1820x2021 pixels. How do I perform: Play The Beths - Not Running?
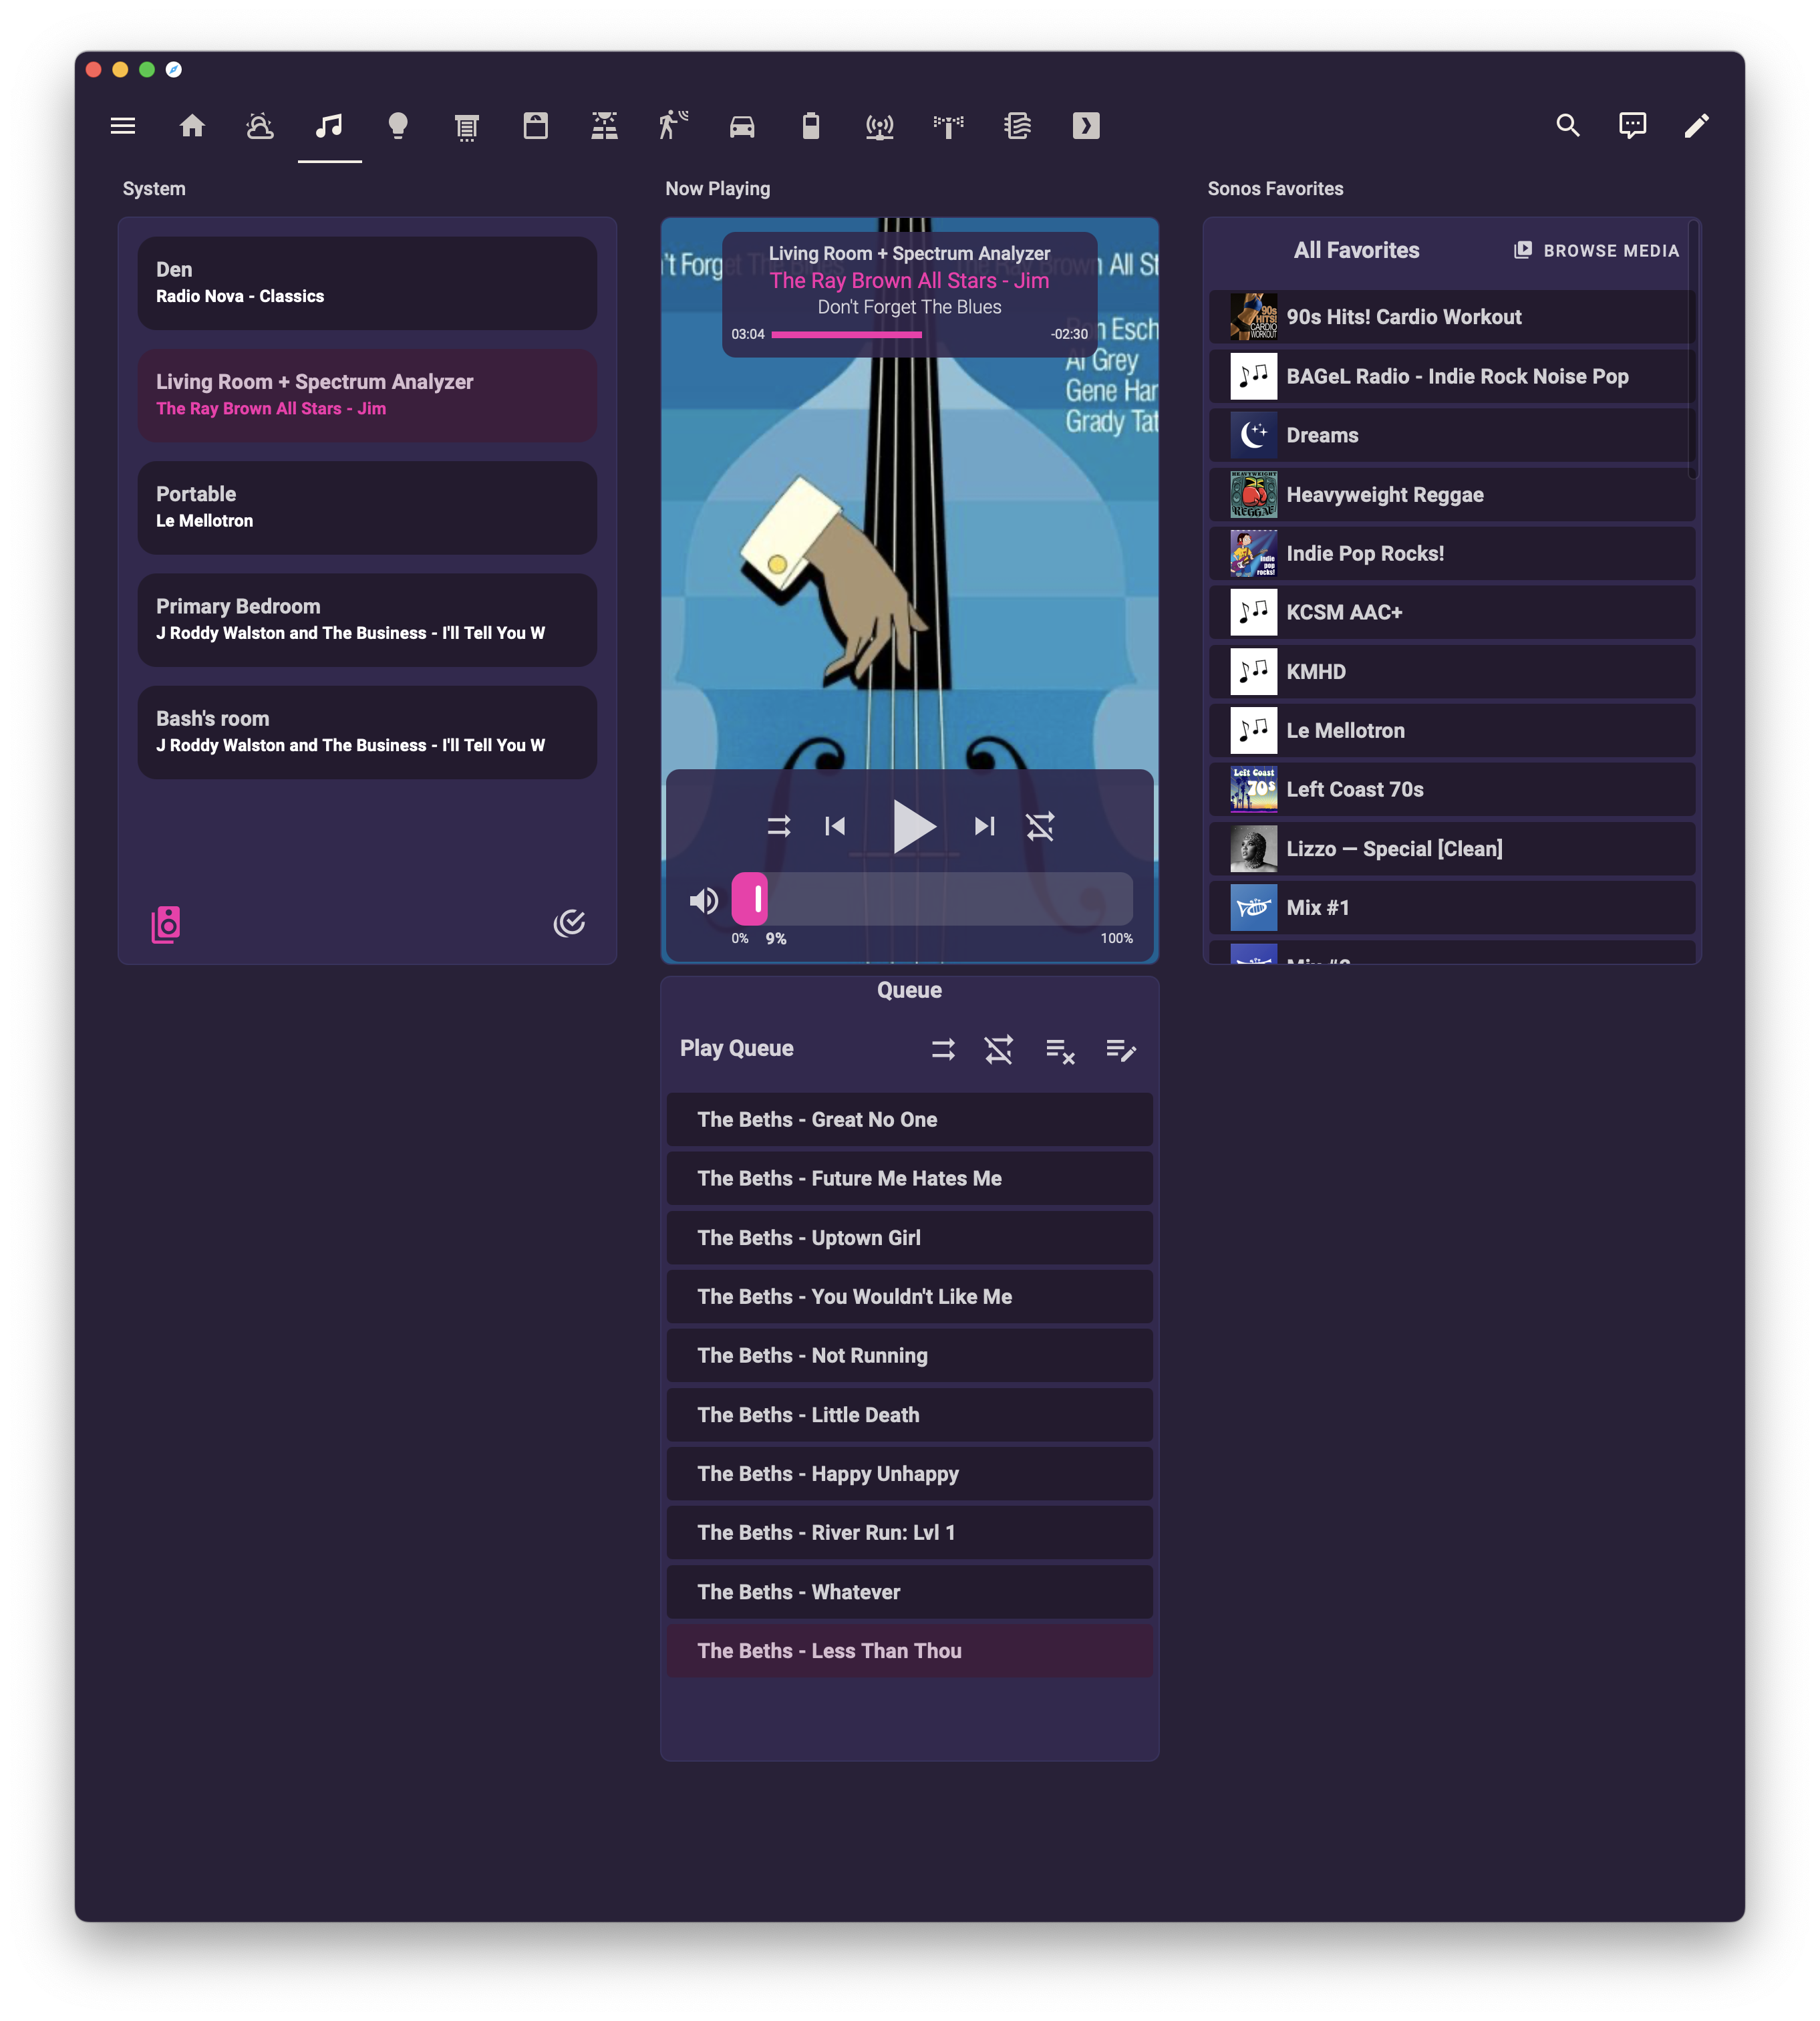coord(910,1355)
